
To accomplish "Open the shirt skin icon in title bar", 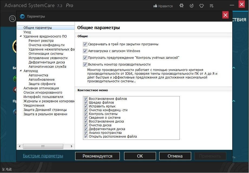I will 201,6.
